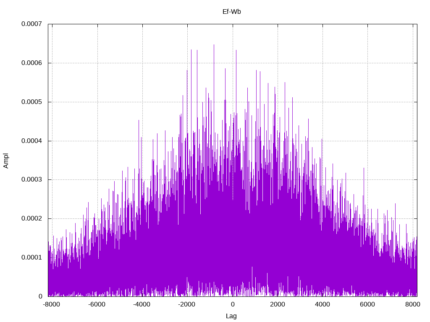Click the x-axis tick label 8000
The image size is (430, 322).
pyautogui.click(x=413, y=304)
